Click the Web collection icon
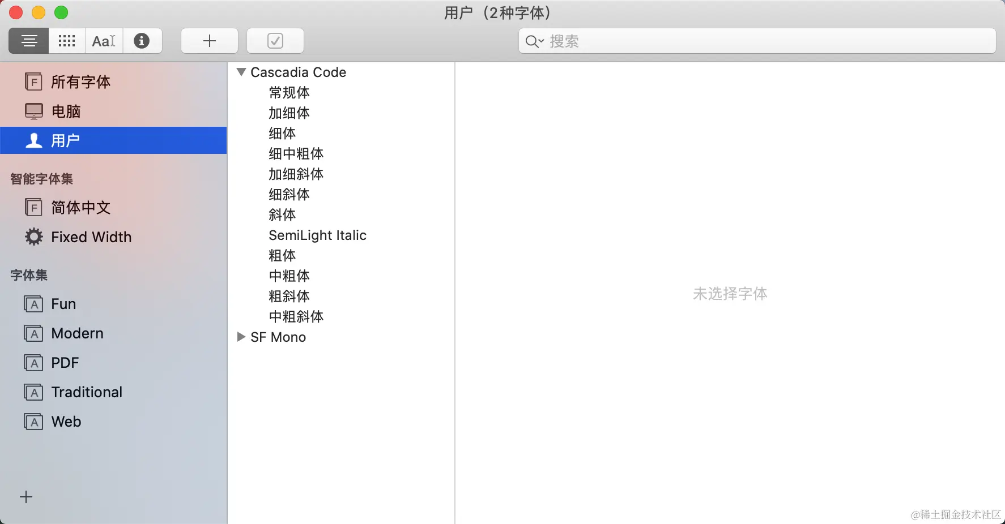This screenshot has height=524, width=1005. 33,422
